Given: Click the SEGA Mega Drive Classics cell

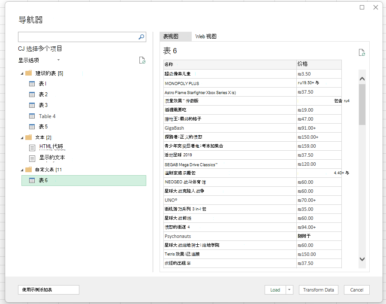Looking at the screenshot, I should [x=230, y=164].
